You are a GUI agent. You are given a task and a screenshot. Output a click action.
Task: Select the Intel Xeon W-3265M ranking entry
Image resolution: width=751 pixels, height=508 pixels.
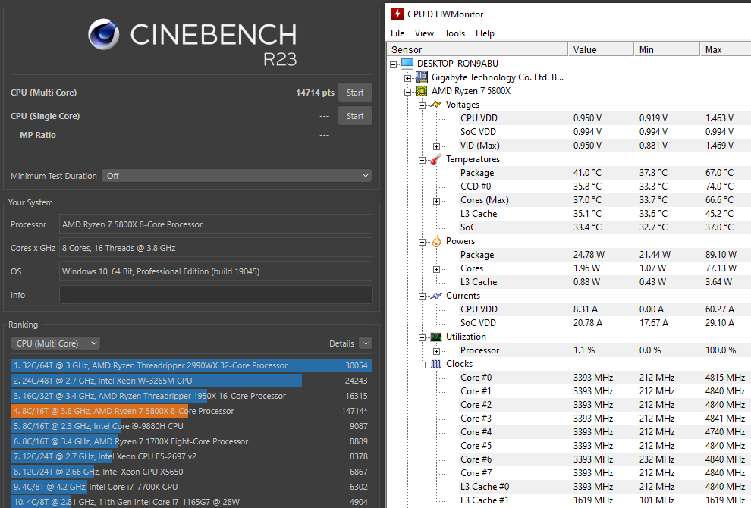click(191, 381)
